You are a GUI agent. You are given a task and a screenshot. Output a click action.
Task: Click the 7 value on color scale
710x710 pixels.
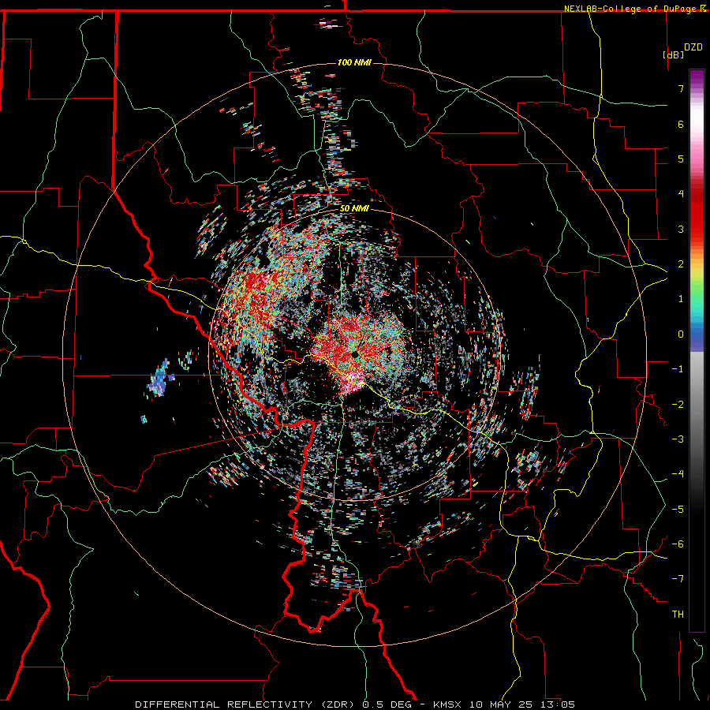(x=681, y=88)
